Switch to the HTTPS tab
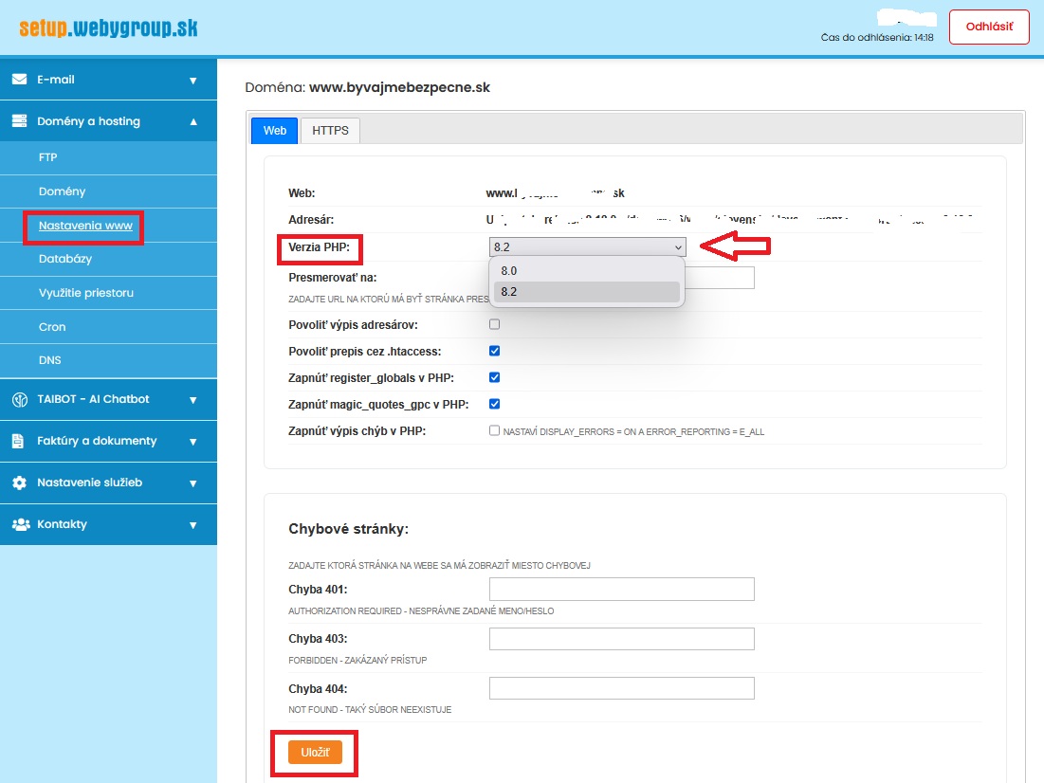The width and height of the screenshot is (1044, 783). coord(330,131)
